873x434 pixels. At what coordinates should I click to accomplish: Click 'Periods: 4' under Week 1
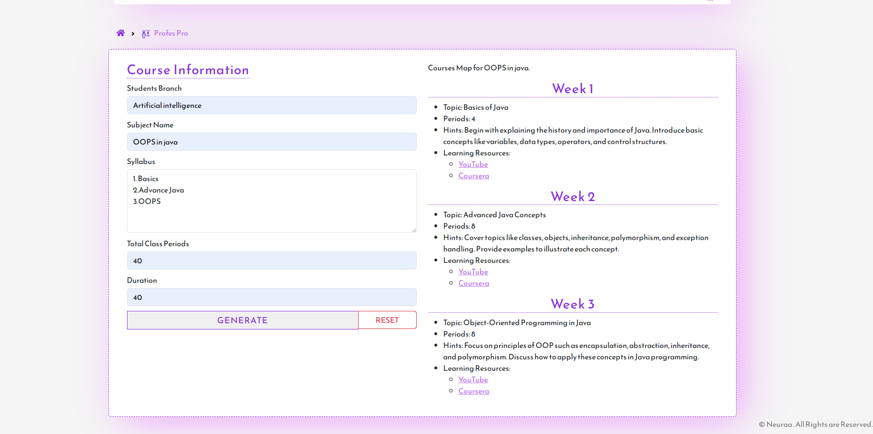pyautogui.click(x=459, y=119)
